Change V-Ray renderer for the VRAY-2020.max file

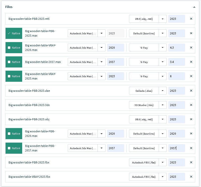tap(163, 48)
